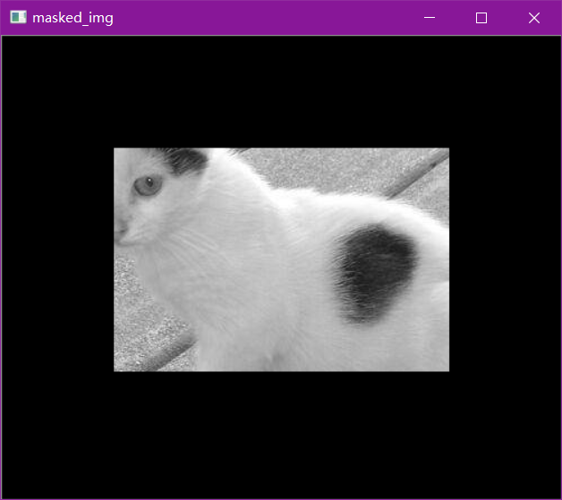The height and width of the screenshot is (500, 562).
Task: Click the cat's eye in the image
Action: coord(148,185)
